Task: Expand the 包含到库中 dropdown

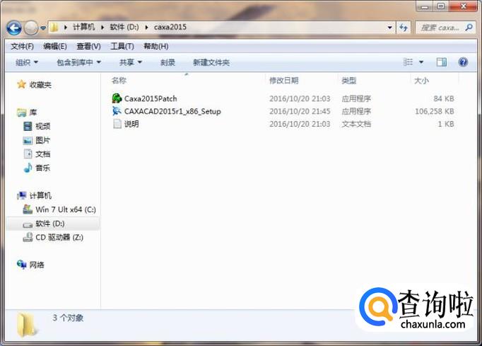Action: click(79, 62)
